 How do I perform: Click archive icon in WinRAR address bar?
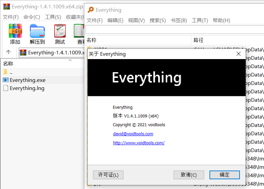coord(23,52)
